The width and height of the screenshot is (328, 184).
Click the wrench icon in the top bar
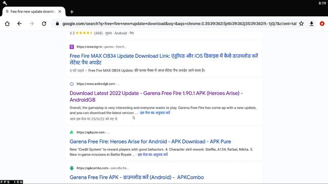[5, 3]
